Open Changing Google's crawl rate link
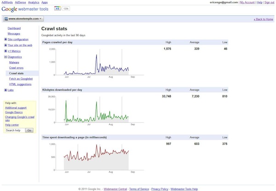The image size is (276, 191). tap(19, 119)
